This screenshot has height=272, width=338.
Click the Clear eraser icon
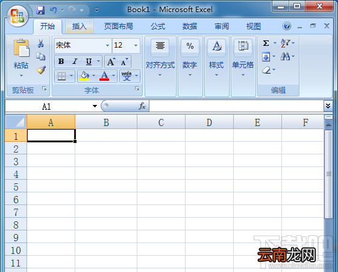(x=266, y=70)
